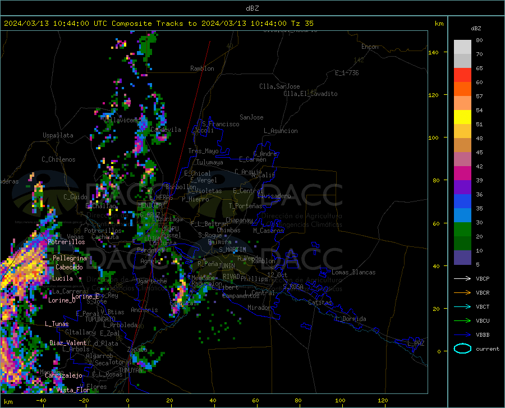Click the 0 km tick on the bottom axis
Screen dimensions: 505x408
[x=128, y=401]
